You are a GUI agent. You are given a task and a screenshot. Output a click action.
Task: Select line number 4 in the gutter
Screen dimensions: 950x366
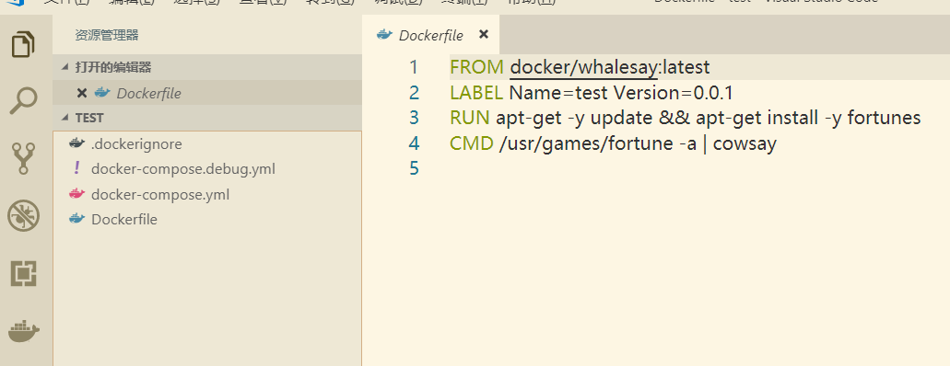[x=414, y=143]
